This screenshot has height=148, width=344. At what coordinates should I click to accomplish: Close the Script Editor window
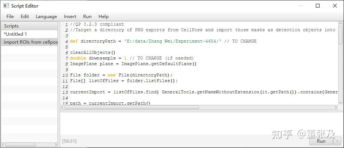tap(335, 6)
